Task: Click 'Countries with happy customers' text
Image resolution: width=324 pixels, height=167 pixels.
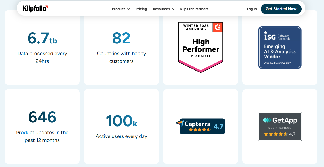Action: coord(121,57)
